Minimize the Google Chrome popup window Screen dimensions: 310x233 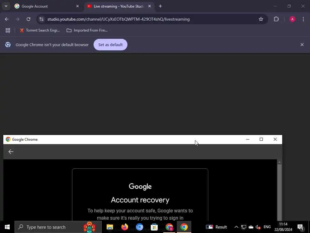pos(248,139)
